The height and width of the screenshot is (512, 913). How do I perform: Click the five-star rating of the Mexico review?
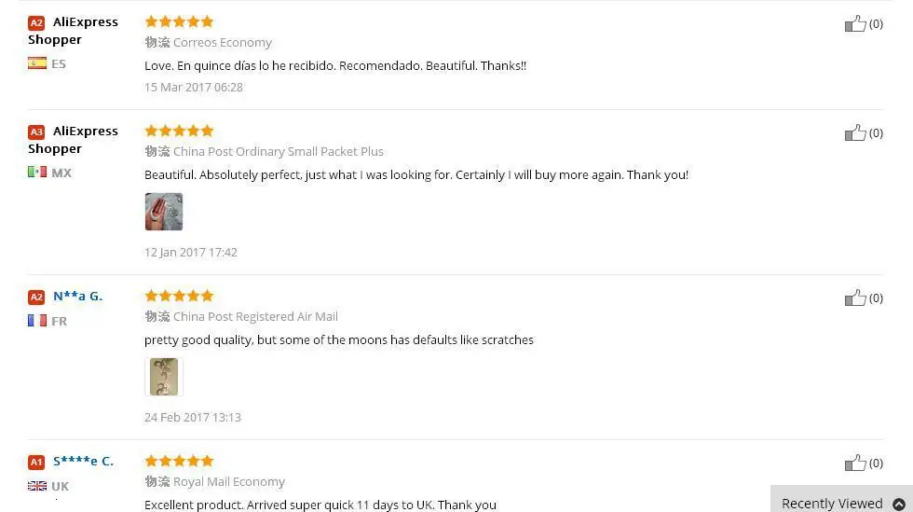[179, 130]
